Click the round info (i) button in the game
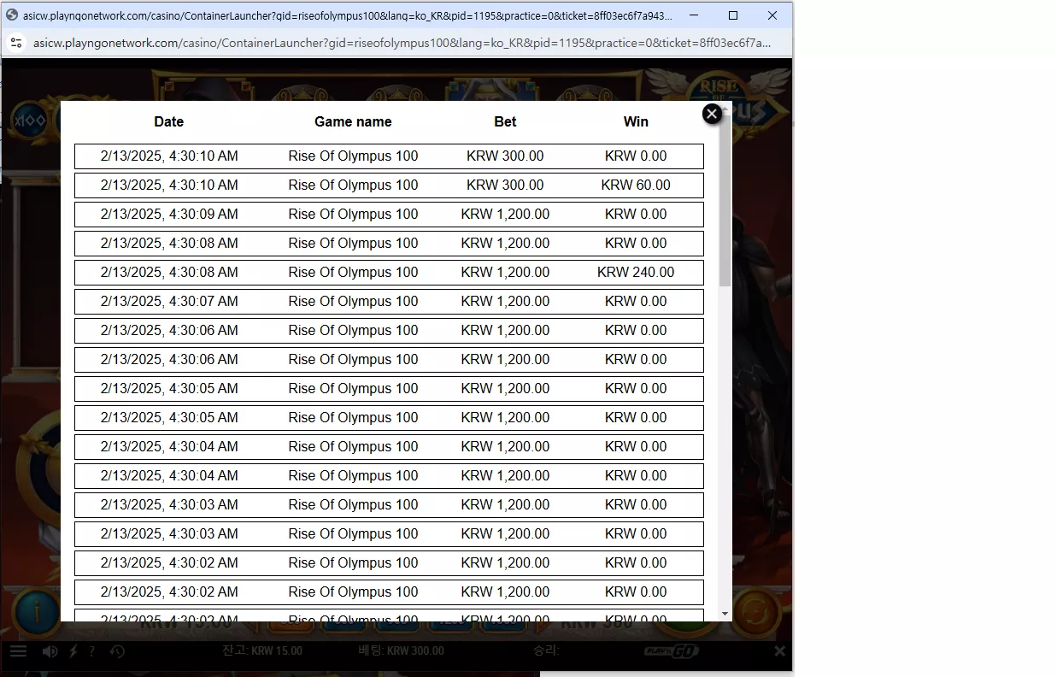Screen dimensions: 1057x677 [x=38, y=610]
